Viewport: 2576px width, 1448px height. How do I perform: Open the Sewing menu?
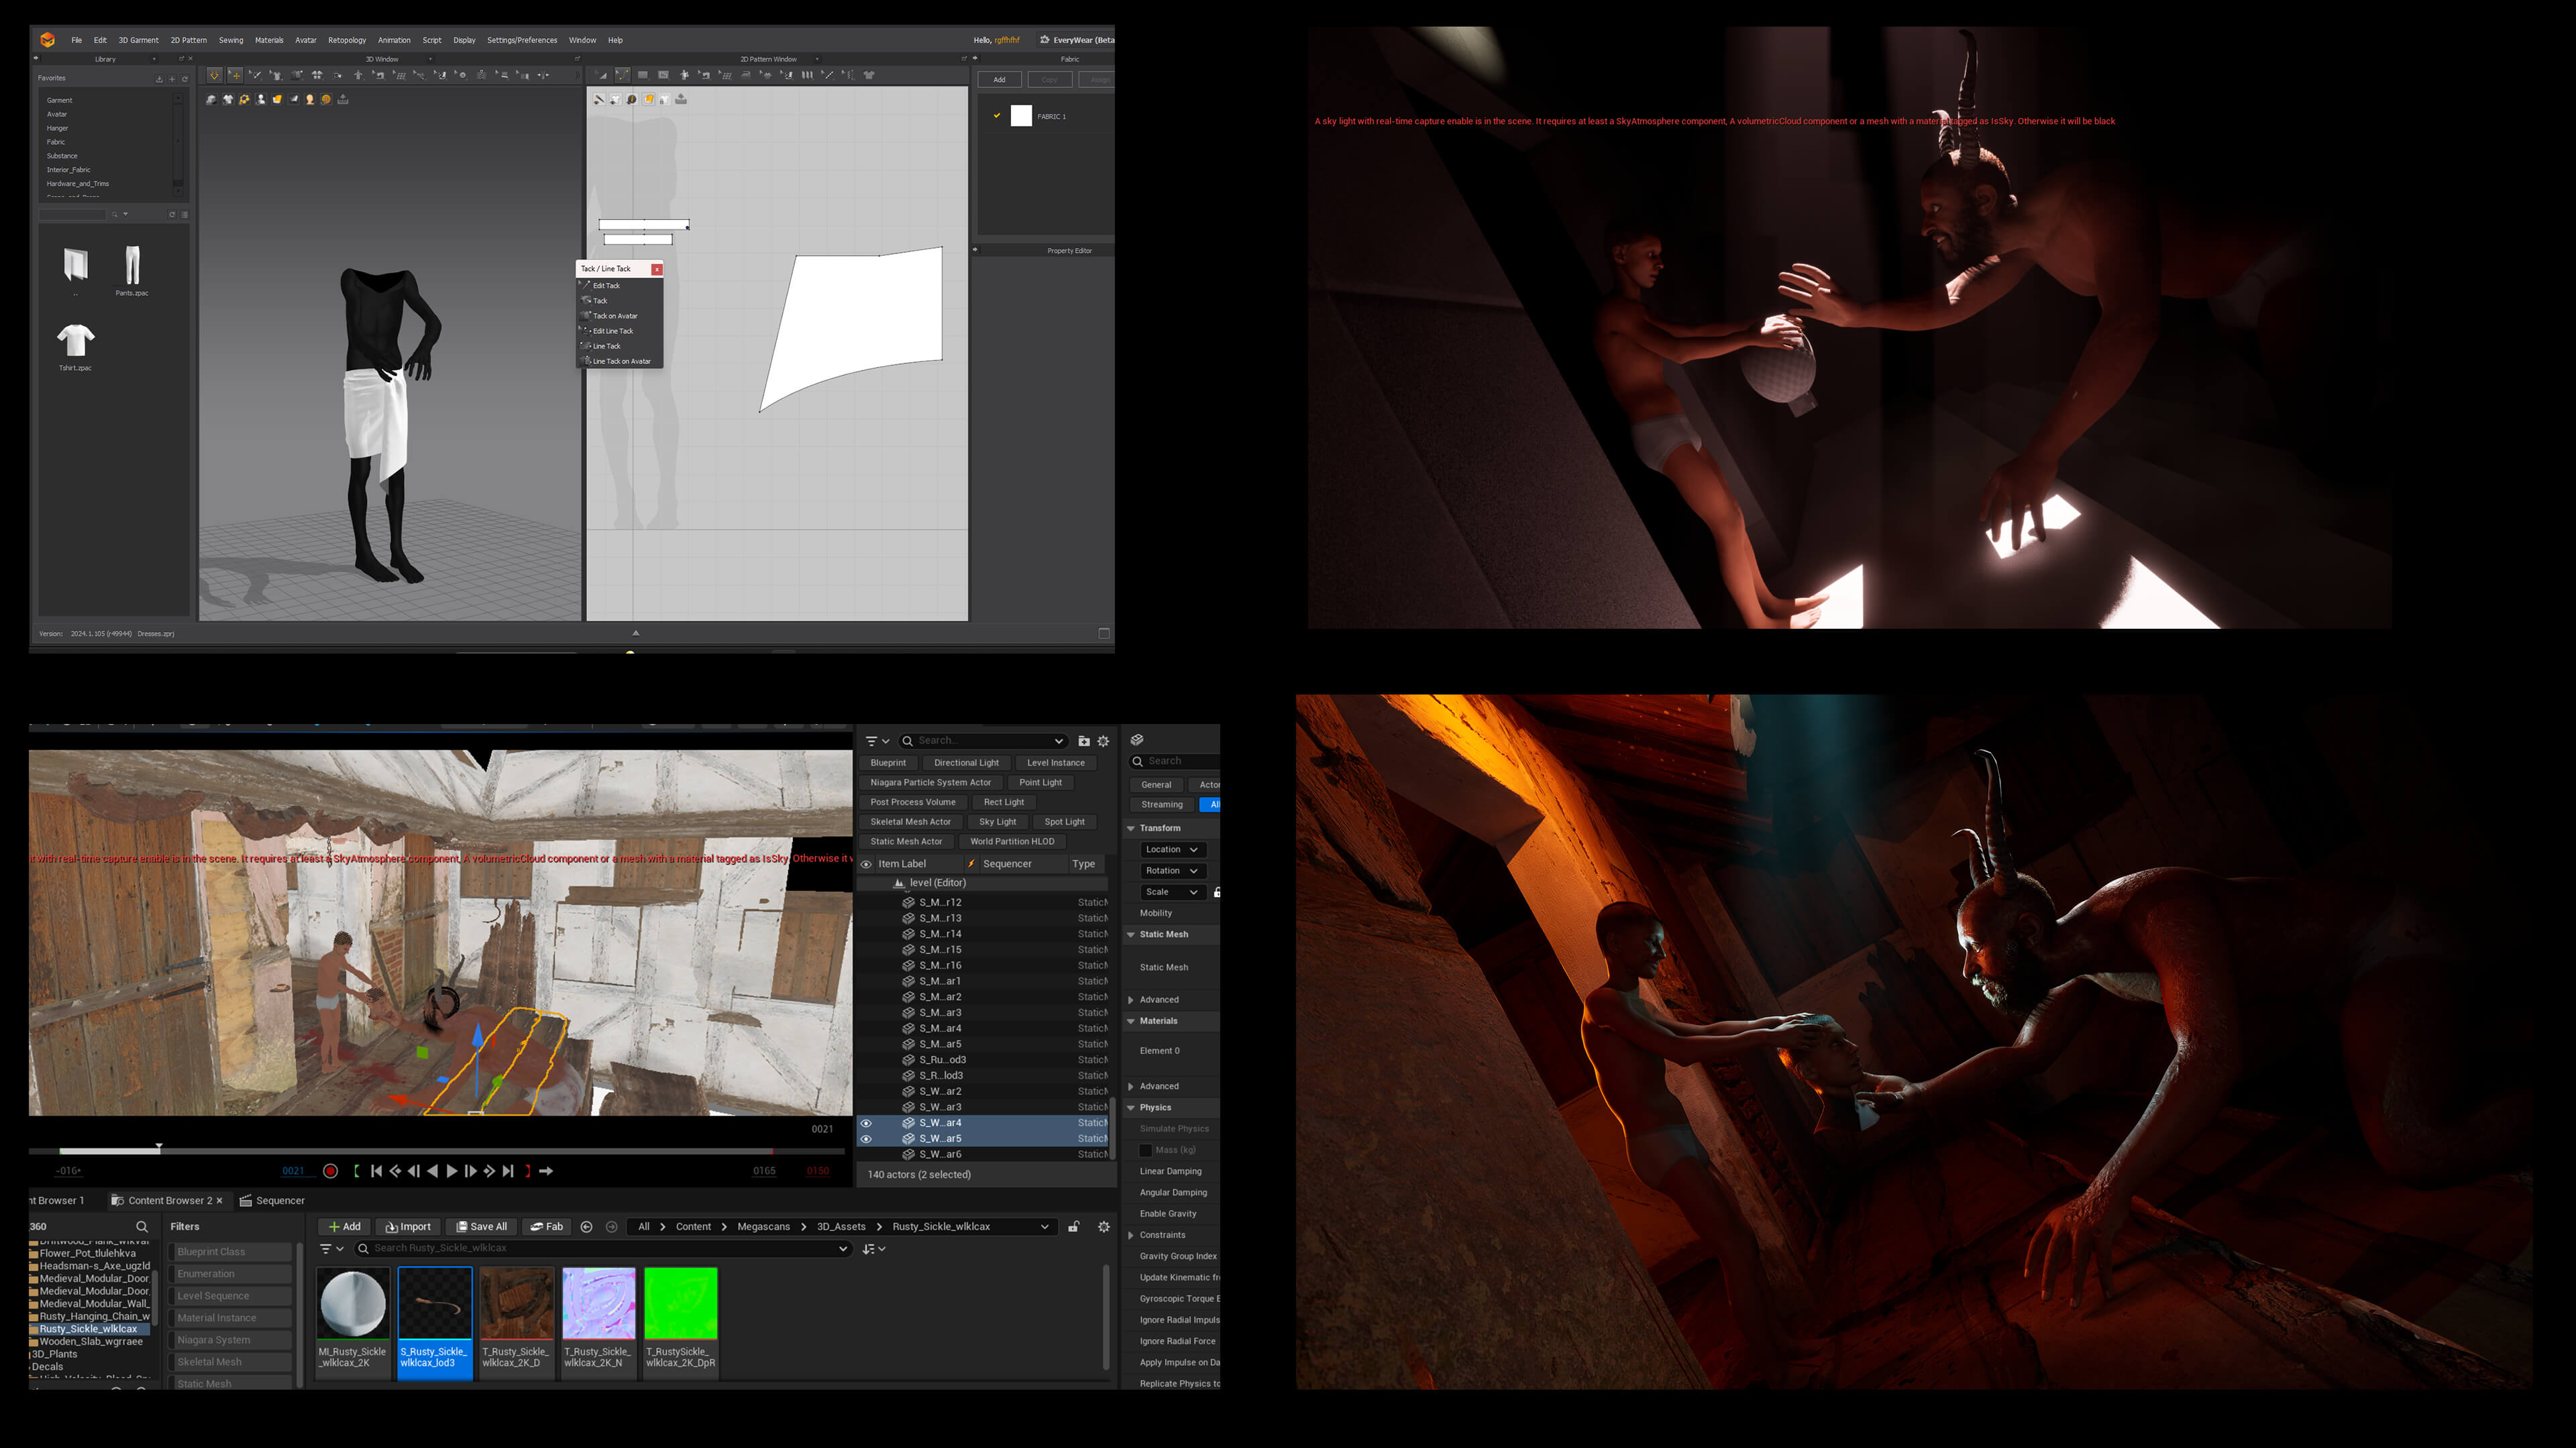pos(231,40)
